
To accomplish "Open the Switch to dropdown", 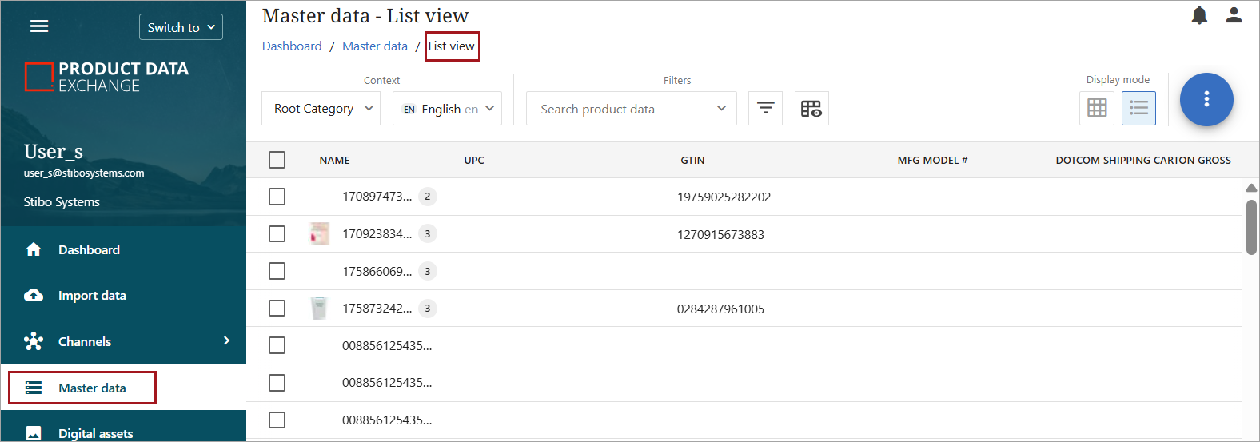I will (x=181, y=27).
